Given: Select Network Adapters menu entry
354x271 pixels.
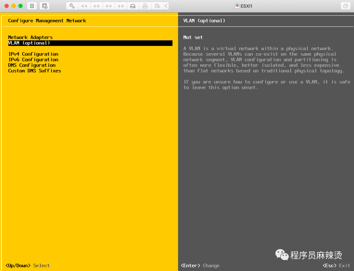Looking at the screenshot, I should click(30, 37).
